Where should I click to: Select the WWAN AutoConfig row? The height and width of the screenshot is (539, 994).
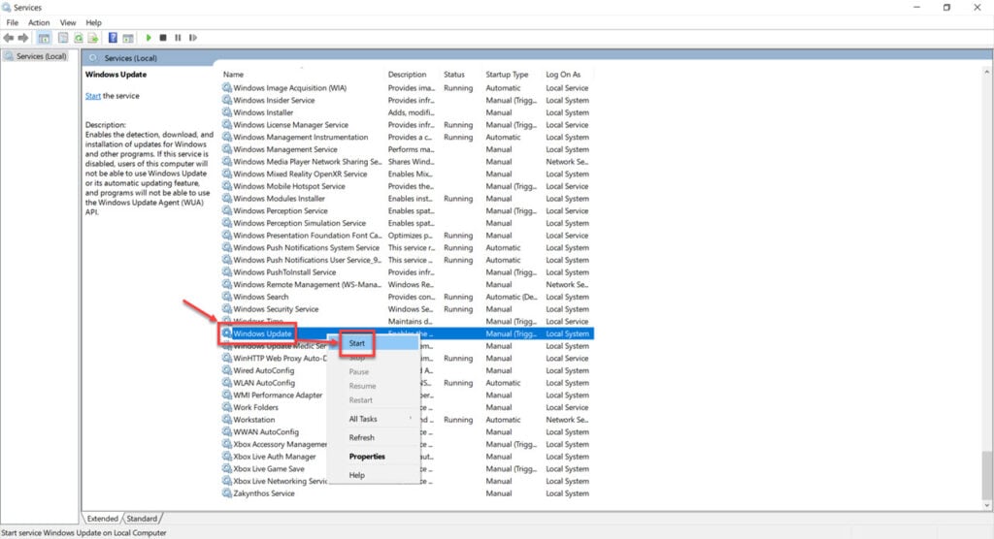click(x=407, y=432)
